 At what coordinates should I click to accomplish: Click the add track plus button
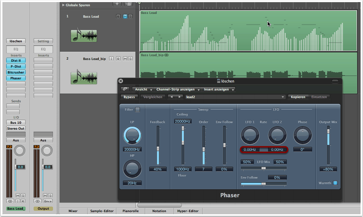(x=117, y=4)
